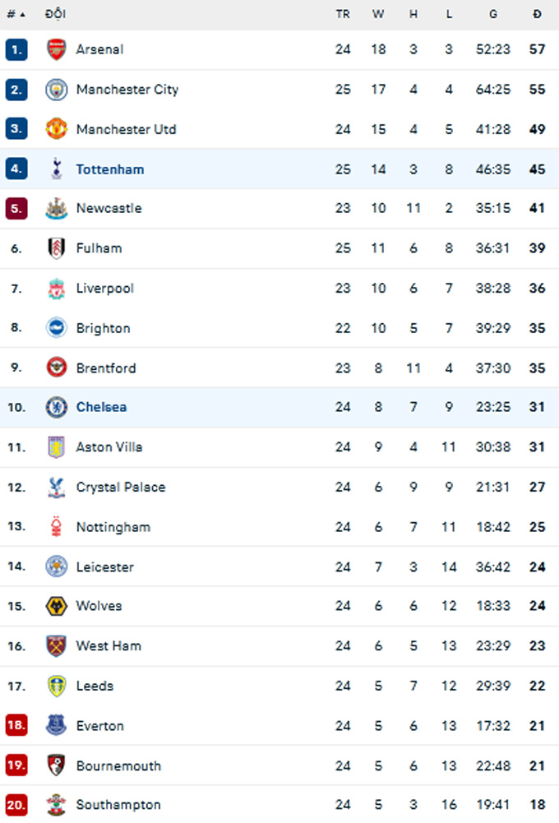
Task: Click the Arsenal club crest icon
Action: point(56,49)
